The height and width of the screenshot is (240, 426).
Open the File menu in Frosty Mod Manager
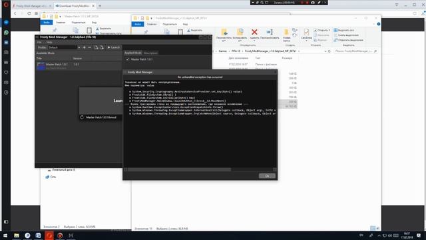(39, 42)
